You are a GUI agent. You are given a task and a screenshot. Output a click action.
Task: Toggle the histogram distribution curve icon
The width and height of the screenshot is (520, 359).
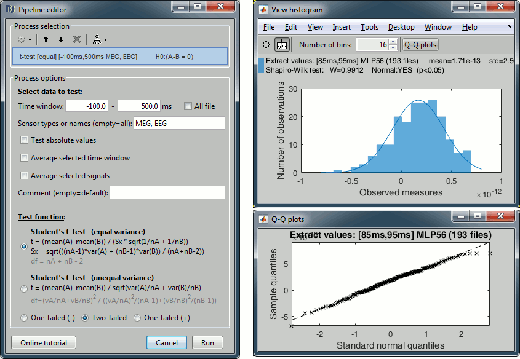(282, 45)
